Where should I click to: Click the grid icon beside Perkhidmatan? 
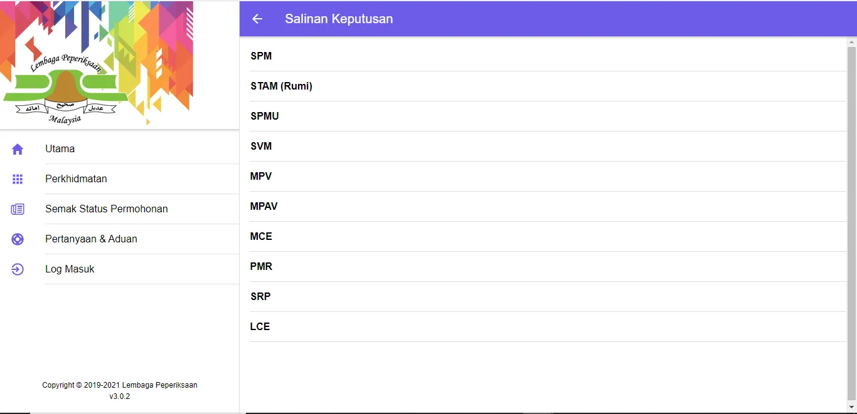pyautogui.click(x=18, y=179)
